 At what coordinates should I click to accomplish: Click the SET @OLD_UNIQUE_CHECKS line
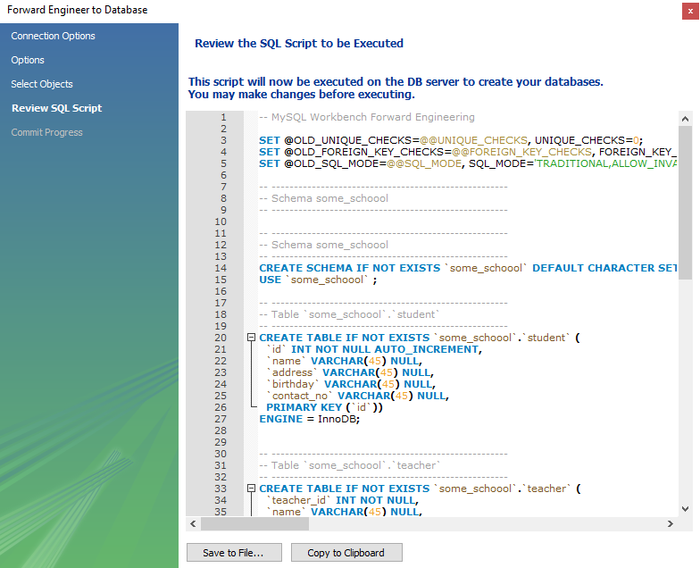coord(451,140)
